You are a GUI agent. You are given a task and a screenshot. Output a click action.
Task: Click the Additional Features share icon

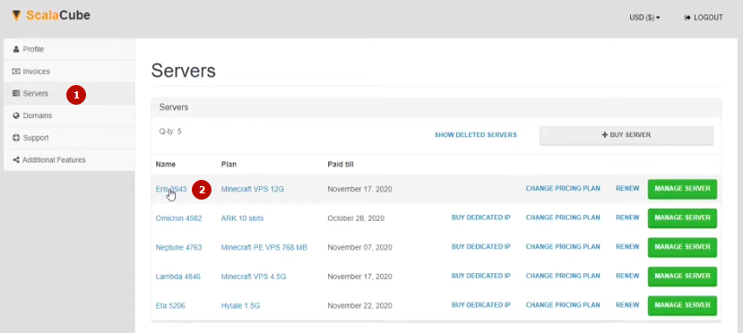click(16, 160)
